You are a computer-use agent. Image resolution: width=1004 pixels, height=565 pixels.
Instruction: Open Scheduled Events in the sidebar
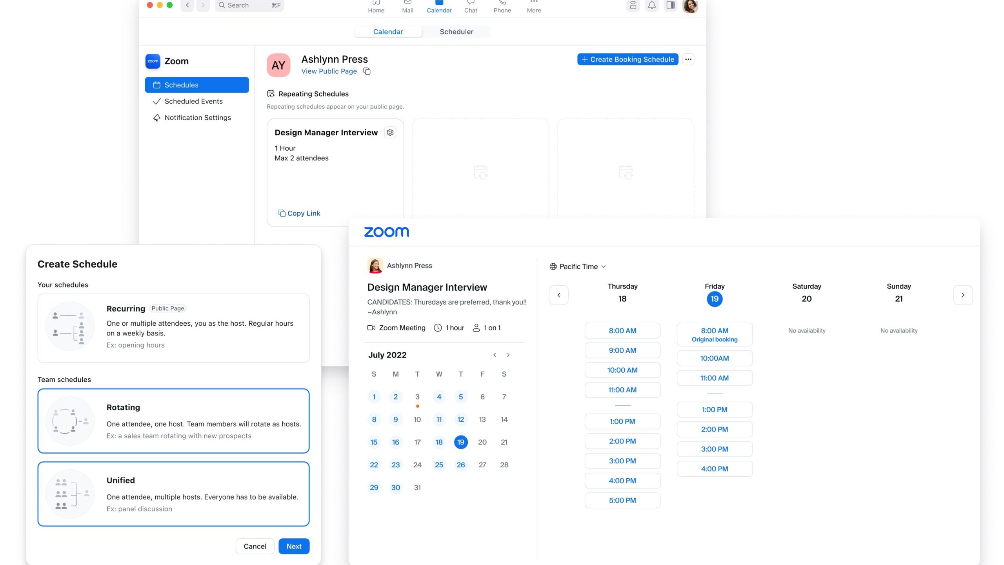(x=193, y=101)
